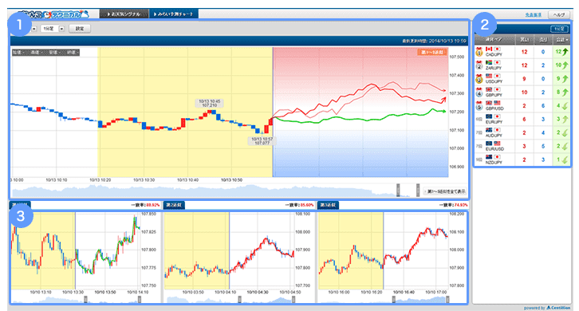Click the 設定 settings button
Image resolution: width=579 pixels, height=311 pixels.
point(80,29)
